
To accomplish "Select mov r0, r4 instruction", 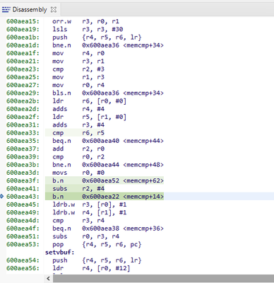I will [x=78, y=85].
